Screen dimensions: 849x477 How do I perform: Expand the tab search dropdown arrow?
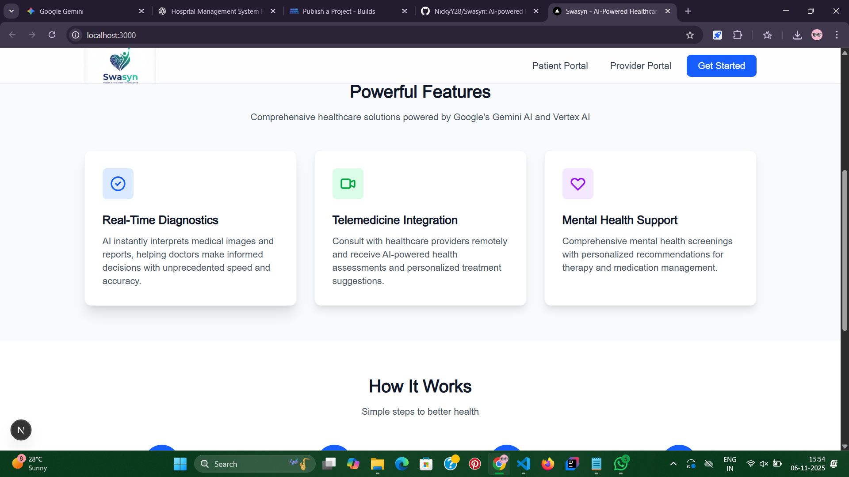pyautogui.click(x=11, y=11)
